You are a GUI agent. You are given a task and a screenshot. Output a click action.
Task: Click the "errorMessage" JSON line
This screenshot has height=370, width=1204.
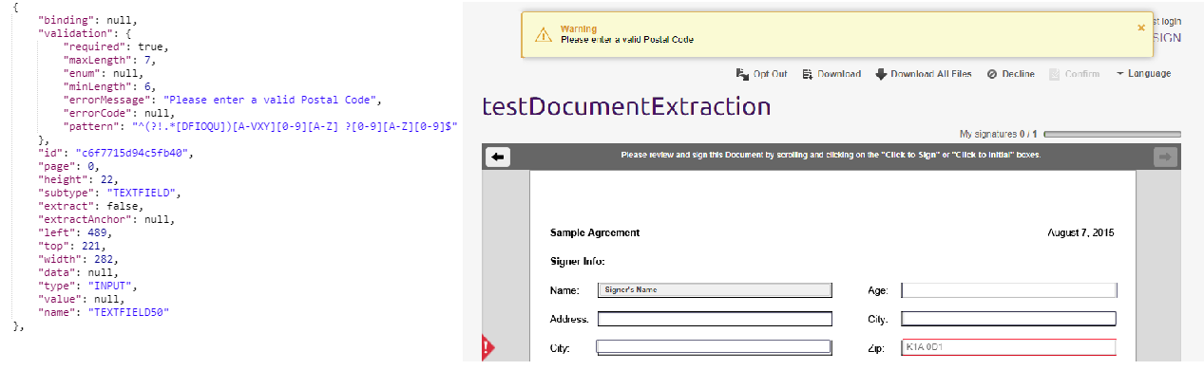point(222,100)
